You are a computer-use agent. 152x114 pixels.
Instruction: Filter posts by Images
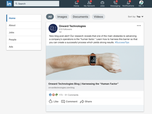pyautogui.click(x=62, y=17)
